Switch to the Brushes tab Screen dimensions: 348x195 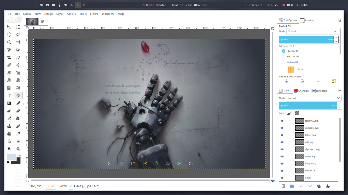click(307, 20)
